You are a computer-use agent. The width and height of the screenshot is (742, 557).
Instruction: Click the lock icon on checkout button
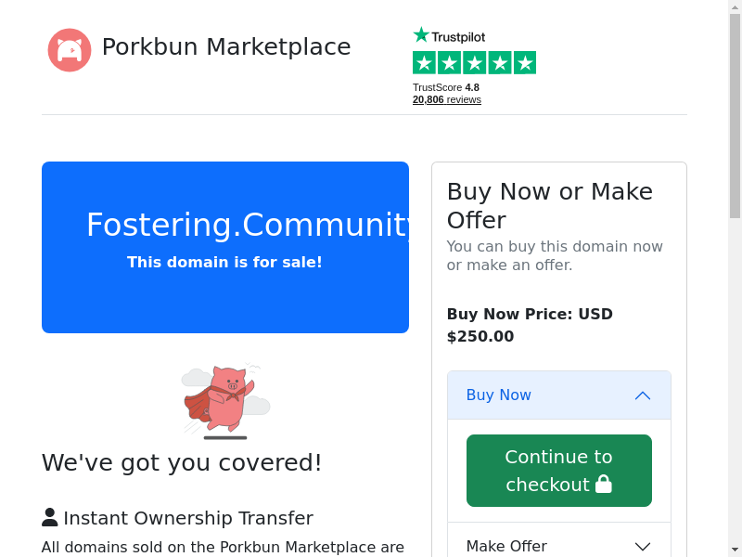604,485
